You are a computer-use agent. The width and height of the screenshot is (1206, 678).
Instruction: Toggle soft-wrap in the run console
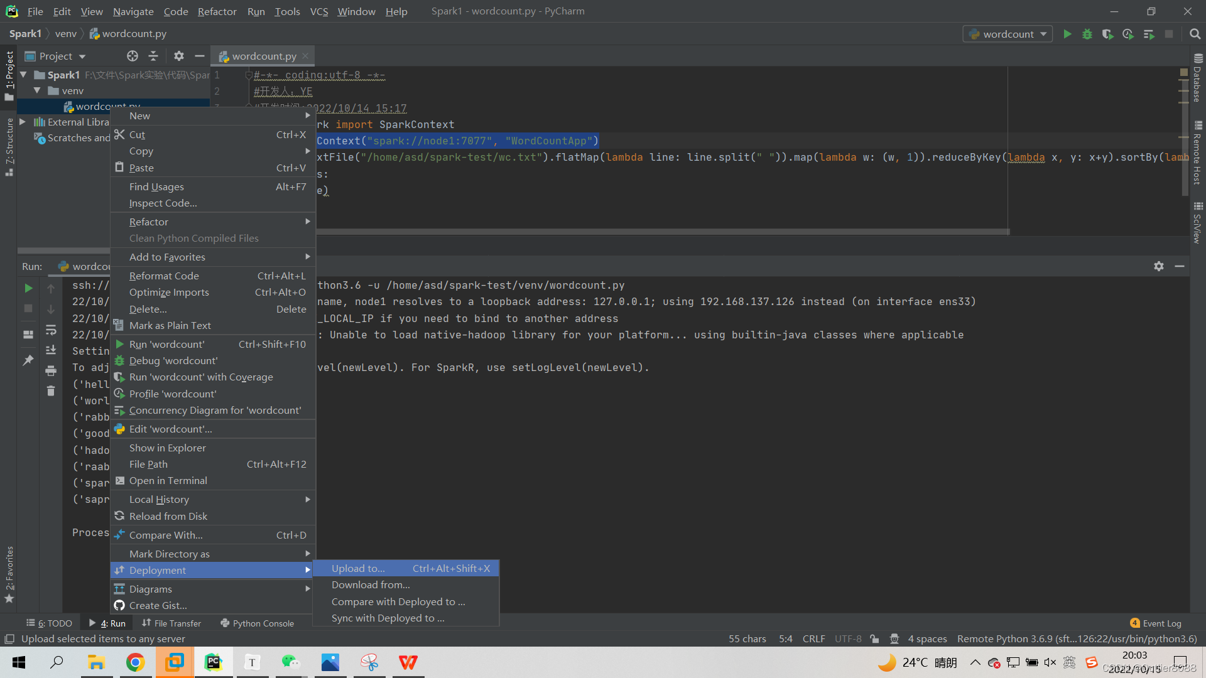click(51, 330)
